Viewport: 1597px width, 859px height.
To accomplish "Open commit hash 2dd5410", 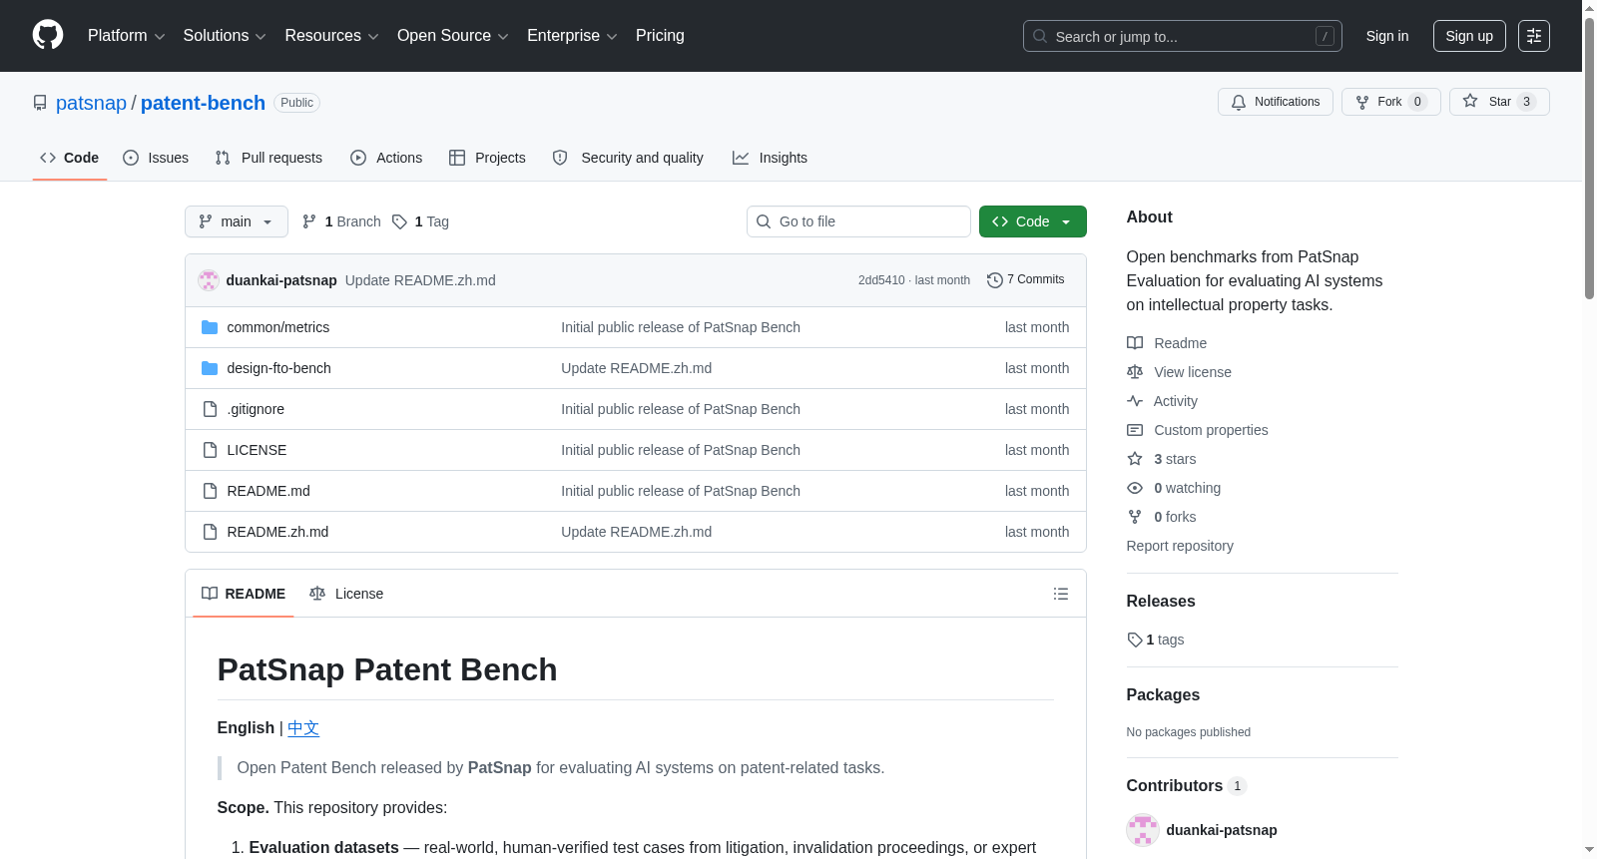I will (881, 280).
